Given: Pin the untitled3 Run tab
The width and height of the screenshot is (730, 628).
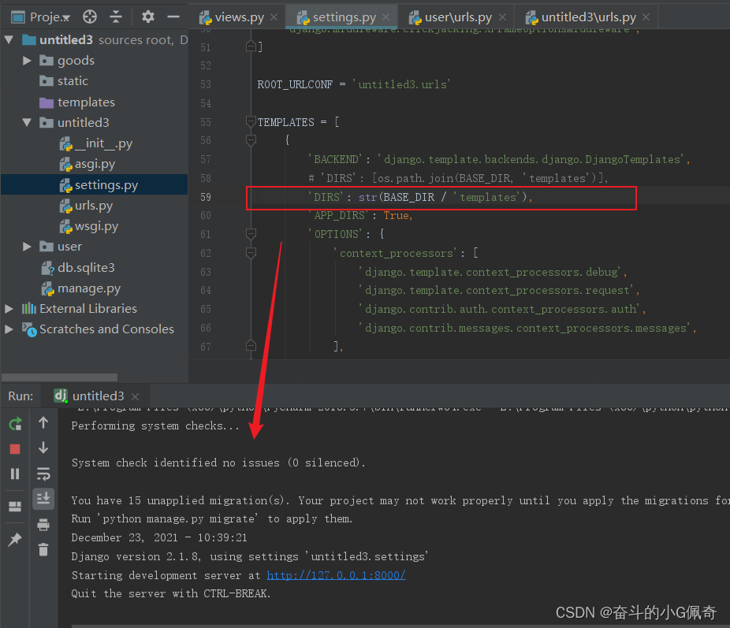Looking at the screenshot, I should pos(14,539).
